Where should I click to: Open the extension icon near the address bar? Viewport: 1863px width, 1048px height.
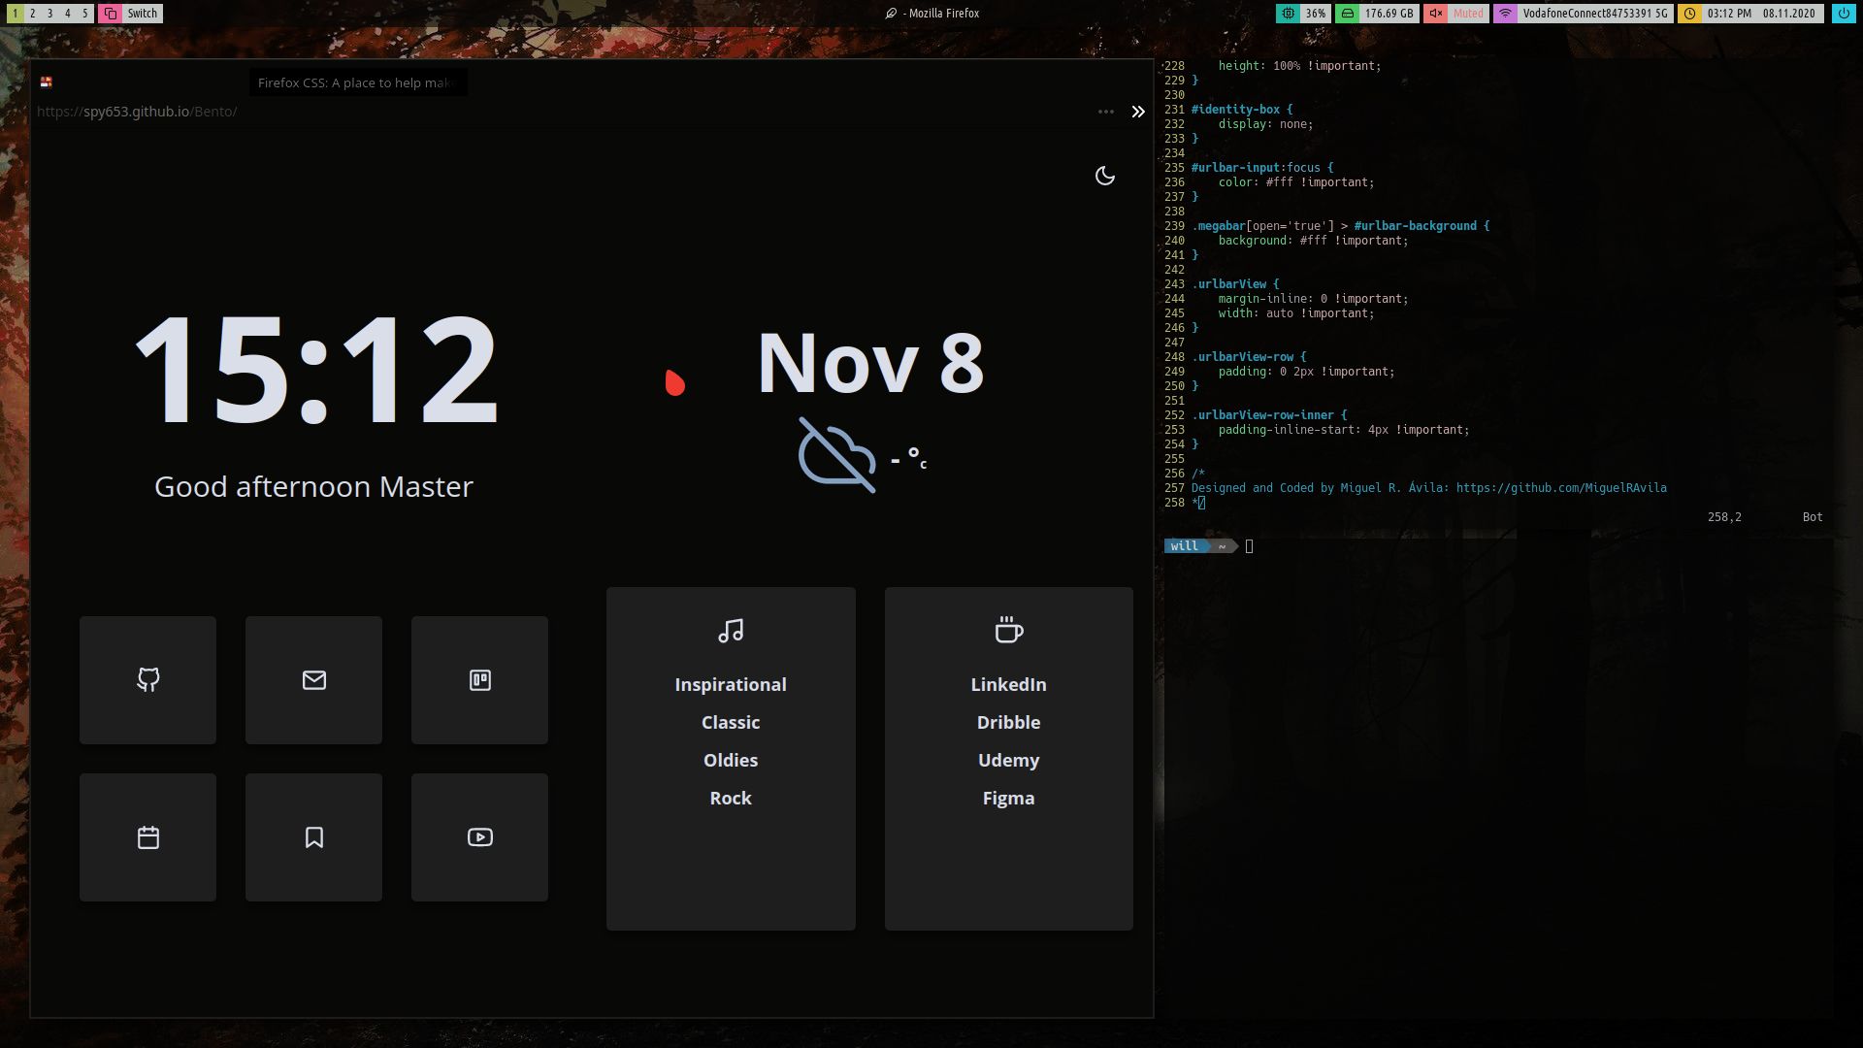click(x=46, y=82)
